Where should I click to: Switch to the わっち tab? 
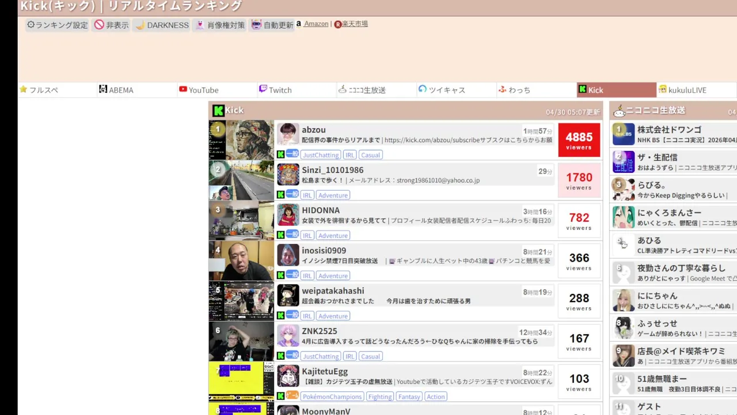pos(537,90)
